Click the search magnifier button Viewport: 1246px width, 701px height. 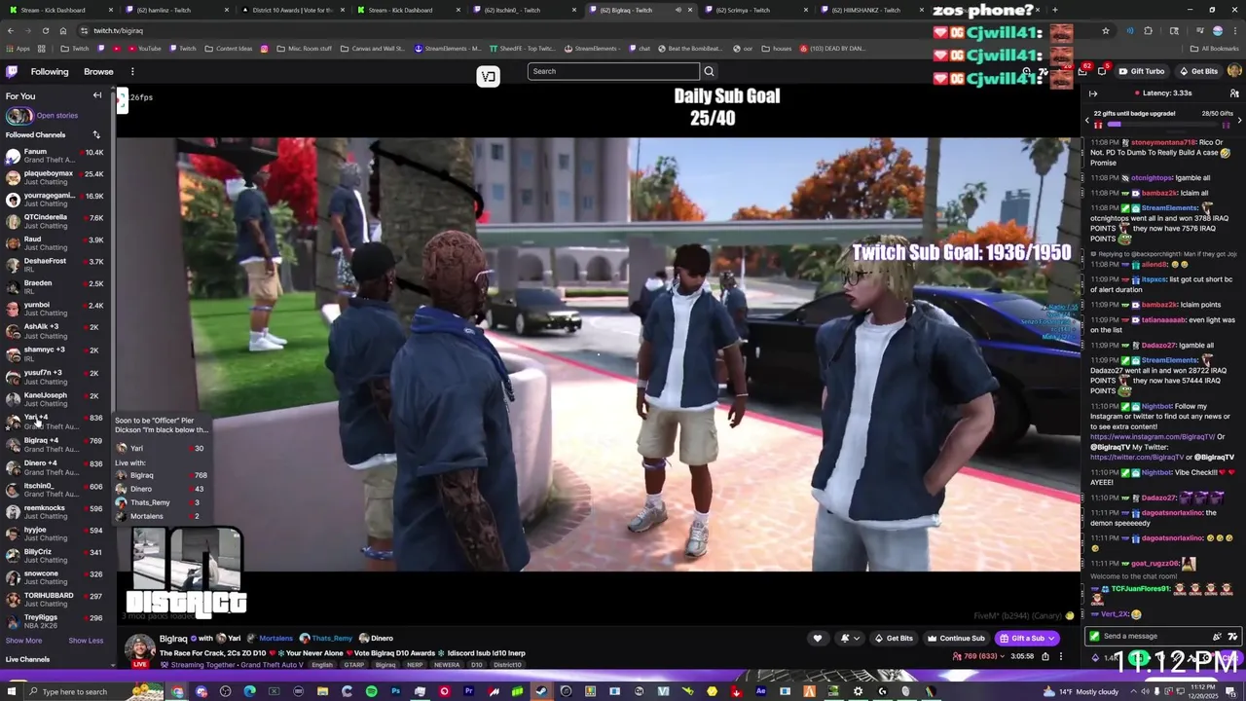(709, 71)
